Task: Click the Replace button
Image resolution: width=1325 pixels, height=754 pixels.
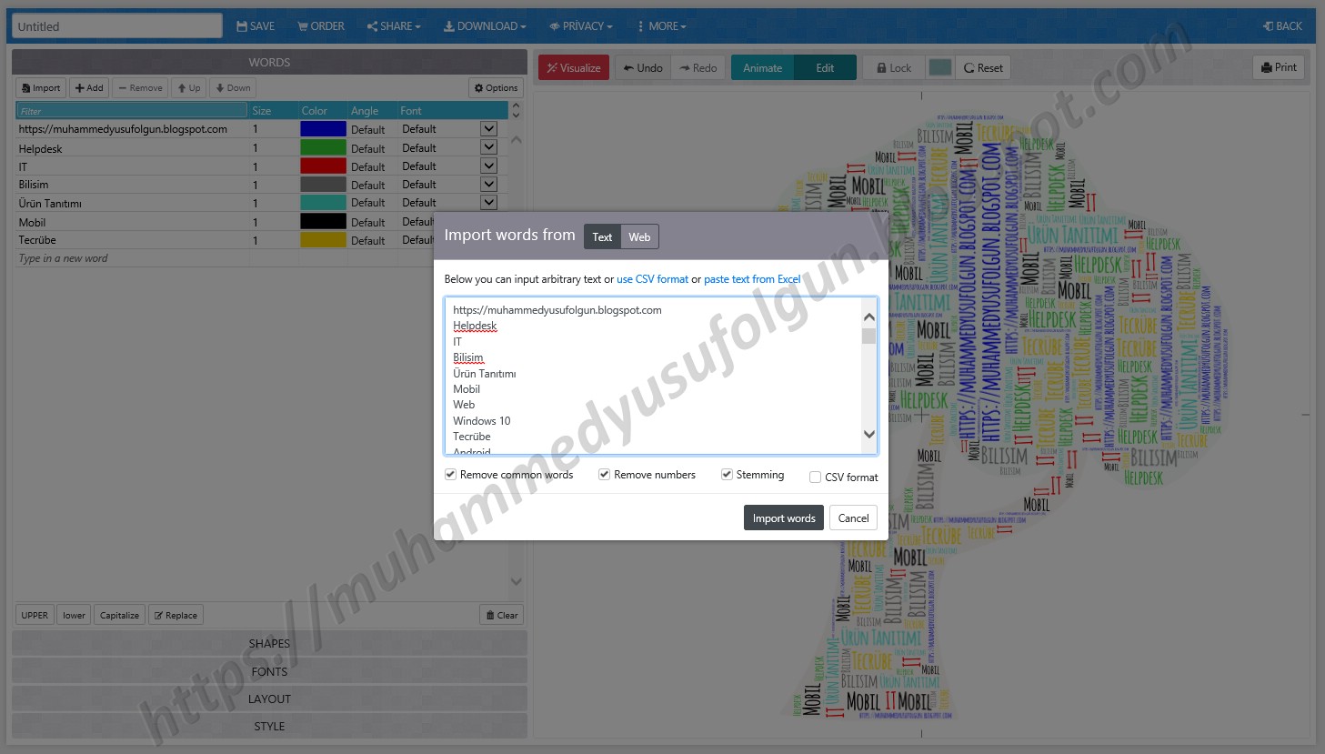Action: pyautogui.click(x=176, y=616)
